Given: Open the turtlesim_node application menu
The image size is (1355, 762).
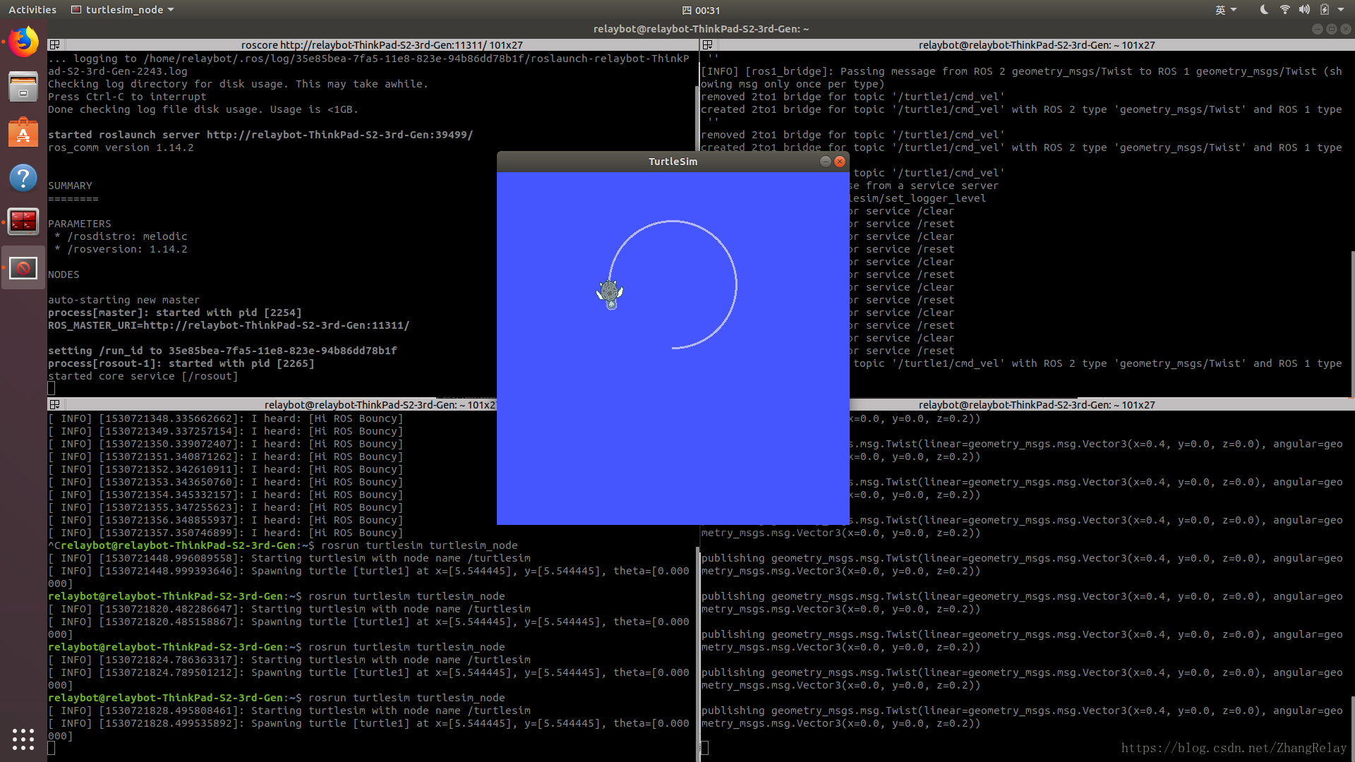Looking at the screenshot, I should (x=124, y=10).
